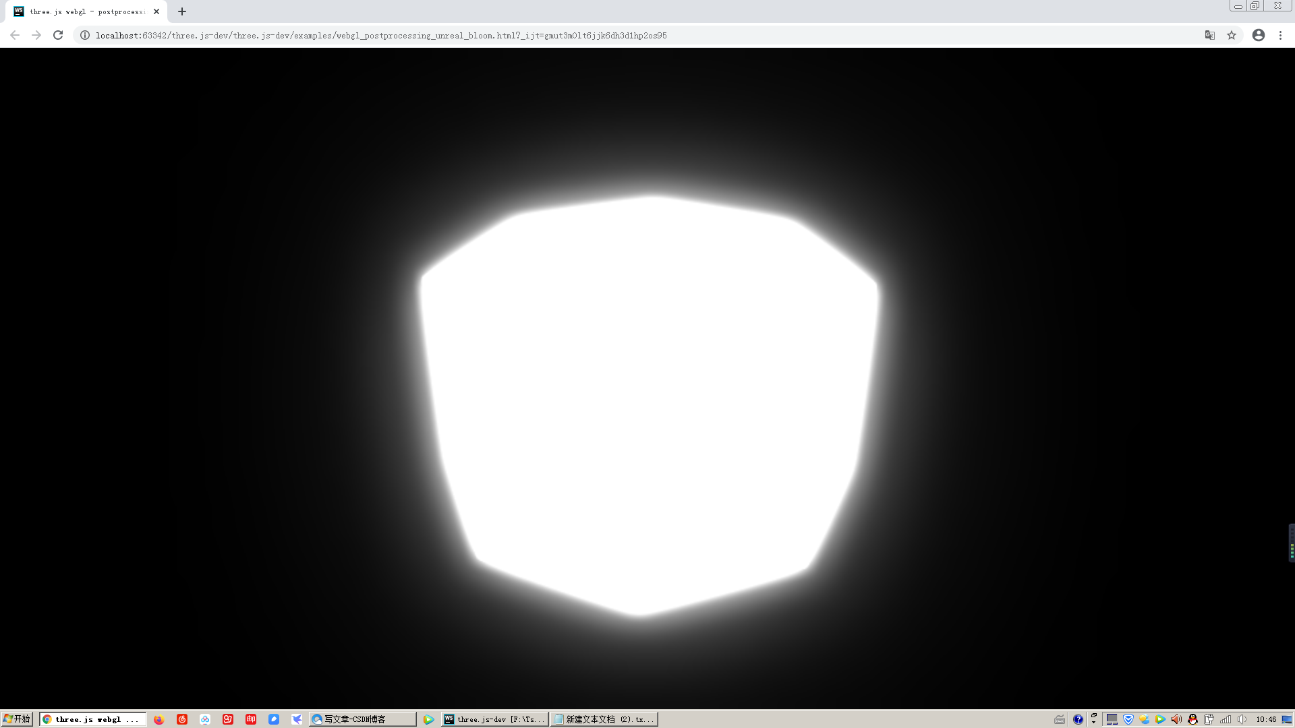1295x728 pixels.
Task: Switch to WebStorm three.js-dev from taskbar
Action: 496,719
